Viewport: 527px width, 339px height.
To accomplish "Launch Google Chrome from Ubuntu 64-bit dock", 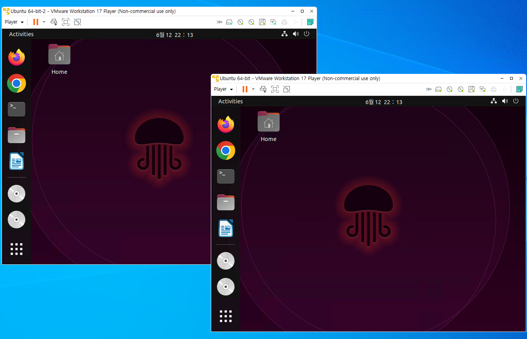I will (226, 150).
